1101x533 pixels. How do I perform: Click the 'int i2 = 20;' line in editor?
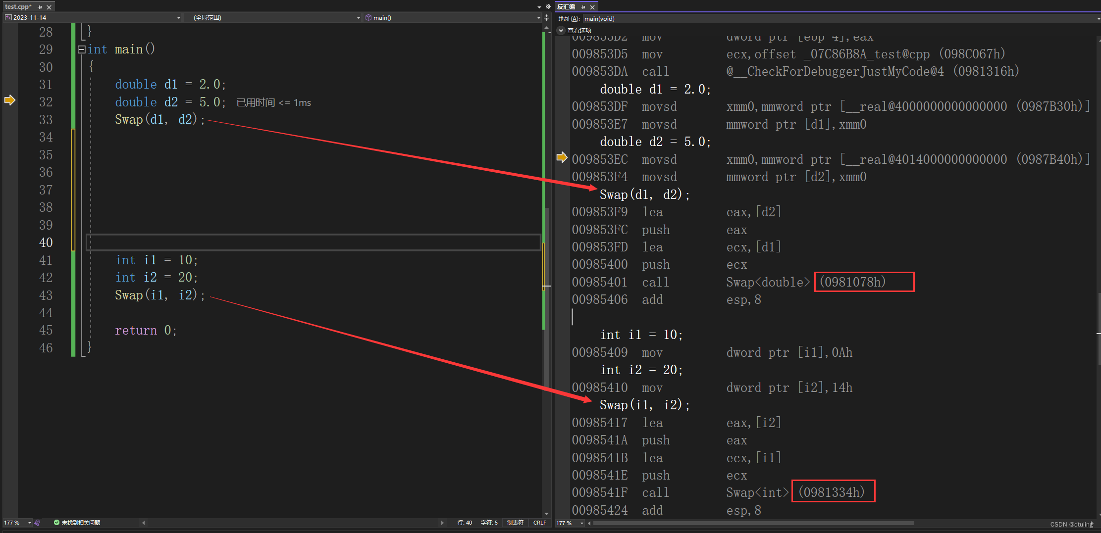click(157, 278)
